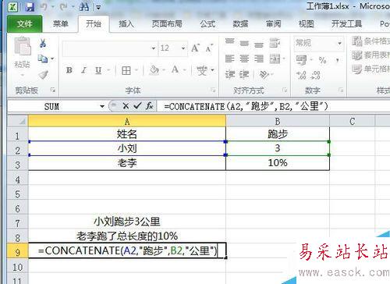
Task: Click the Percent Style icon
Action: pyautogui.click(x=322, y=60)
